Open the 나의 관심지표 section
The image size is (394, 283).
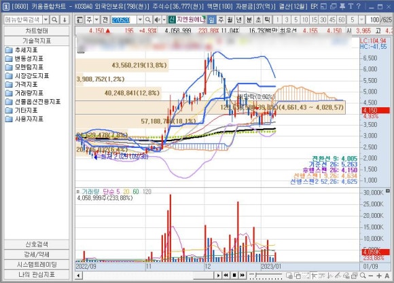click(37, 274)
